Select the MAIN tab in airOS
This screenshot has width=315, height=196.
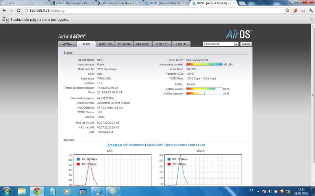click(86, 44)
